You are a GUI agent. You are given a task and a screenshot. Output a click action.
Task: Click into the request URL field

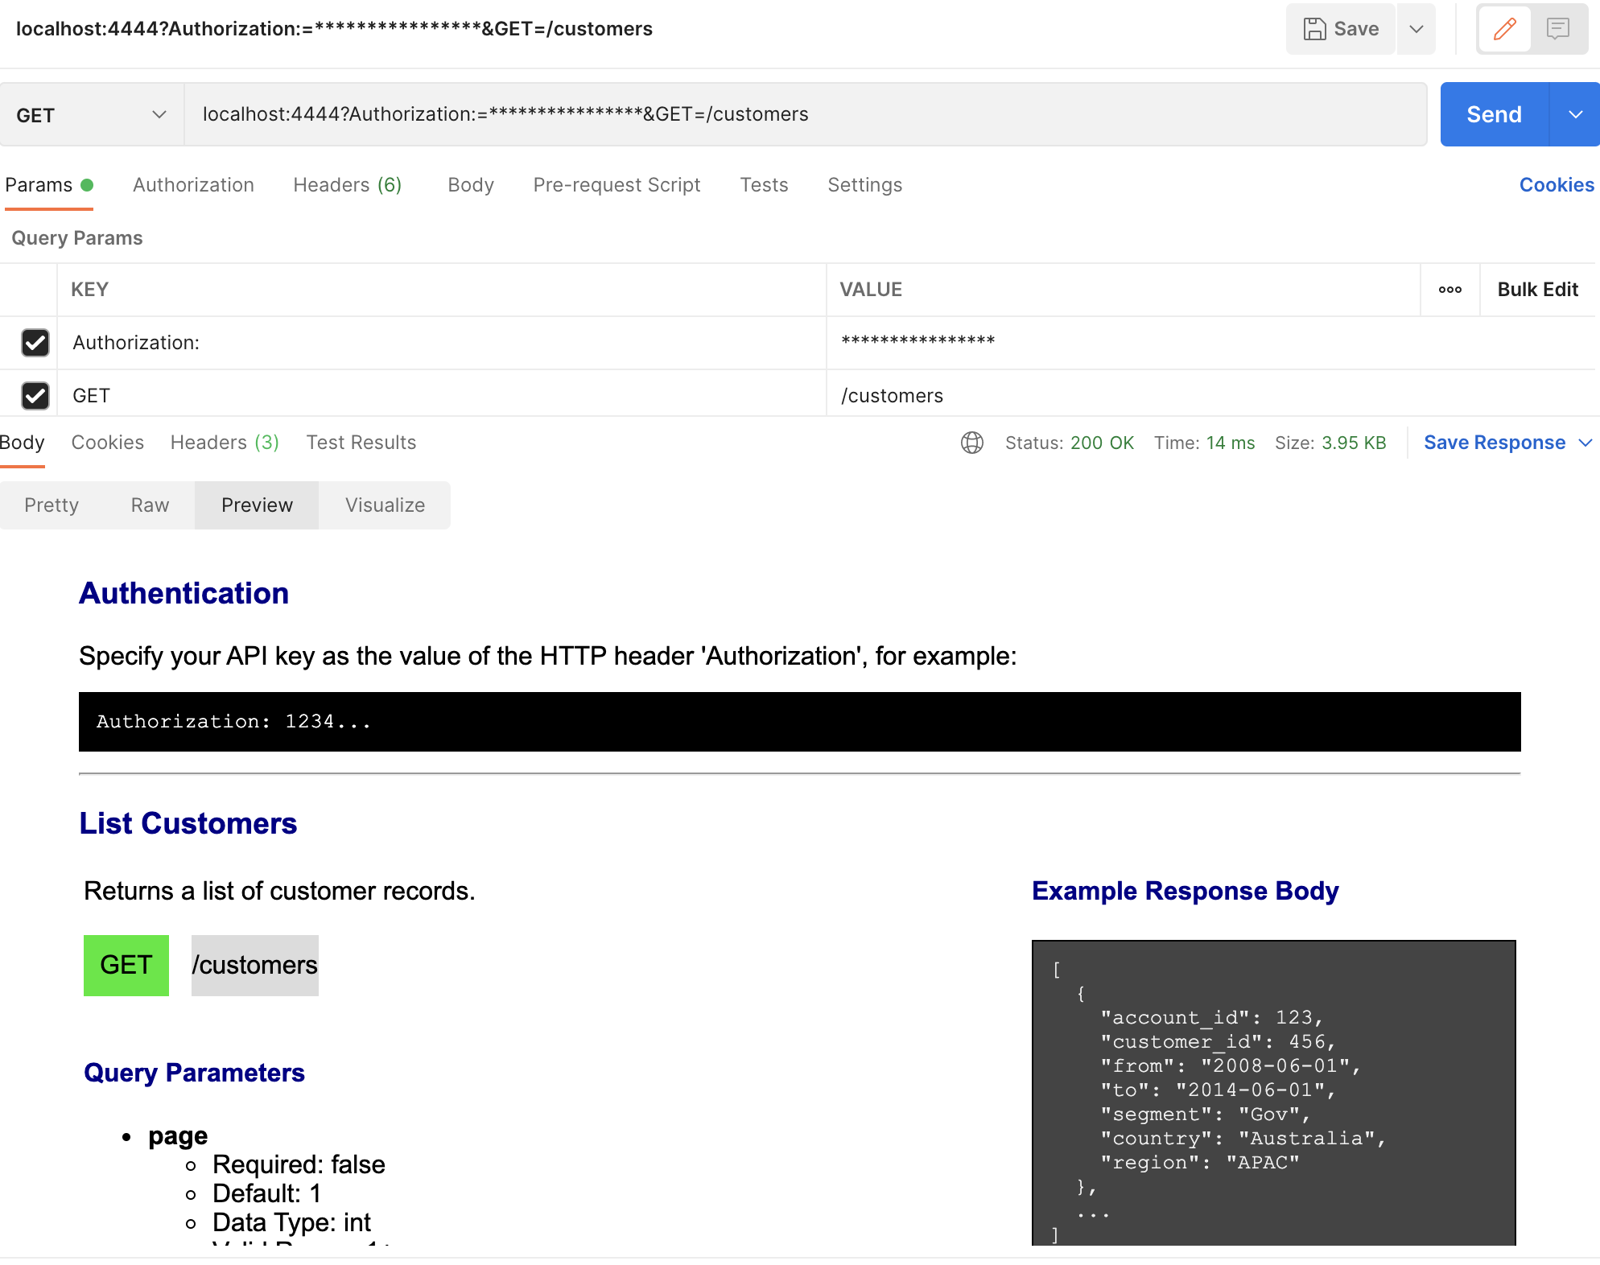(x=806, y=114)
